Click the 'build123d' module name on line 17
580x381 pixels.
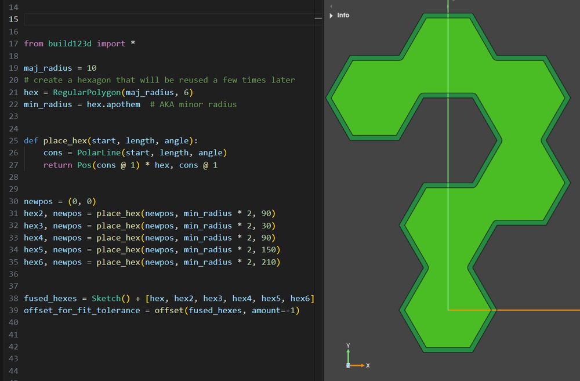[70, 43]
